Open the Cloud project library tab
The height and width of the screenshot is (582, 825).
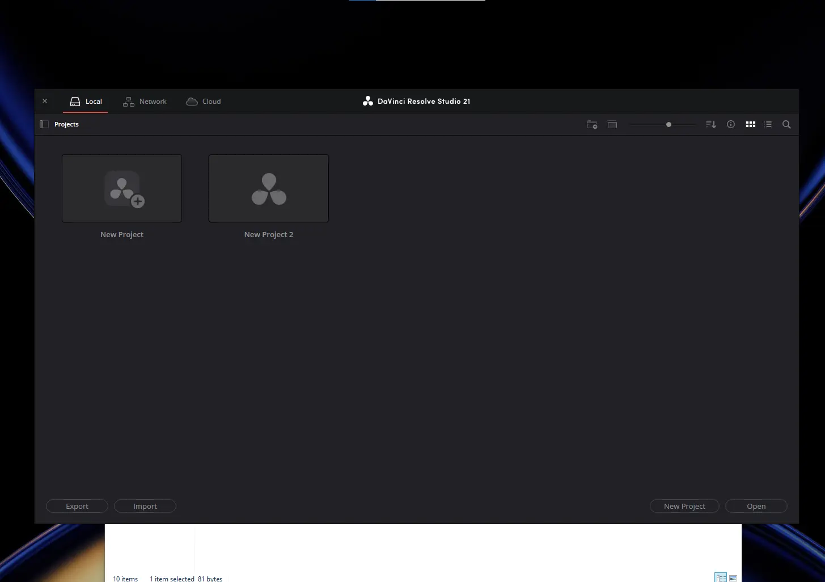204,102
